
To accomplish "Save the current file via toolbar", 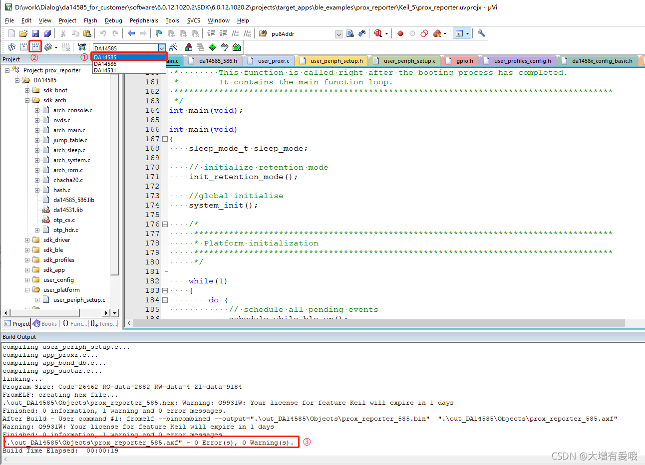I will 35,33.
